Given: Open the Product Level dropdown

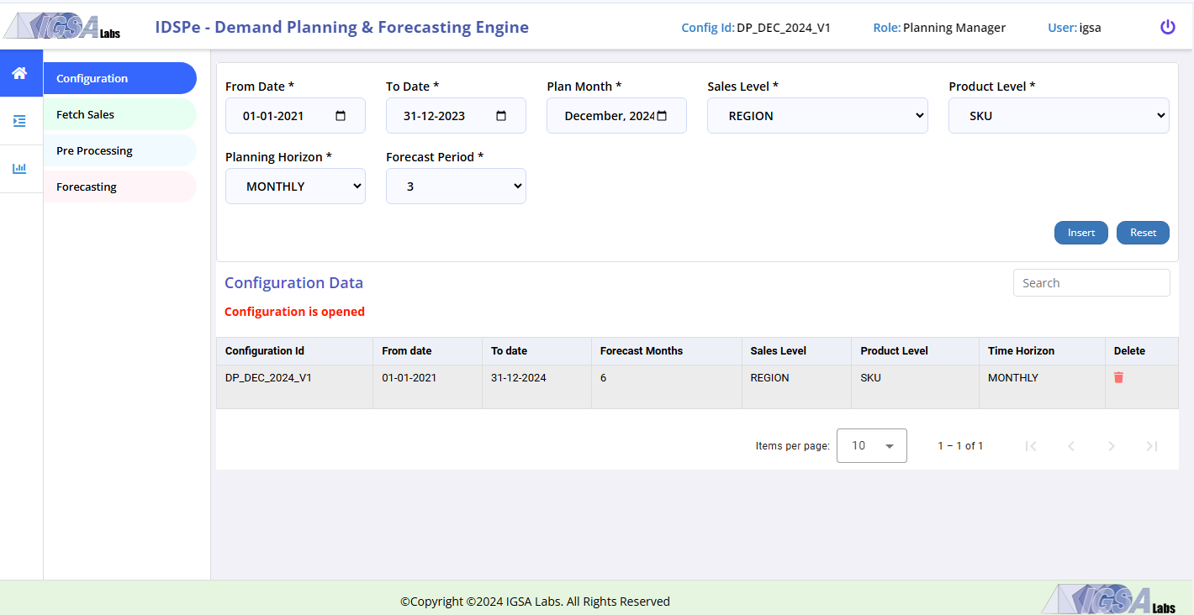Looking at the screenshot, I should coord(1059,116).
